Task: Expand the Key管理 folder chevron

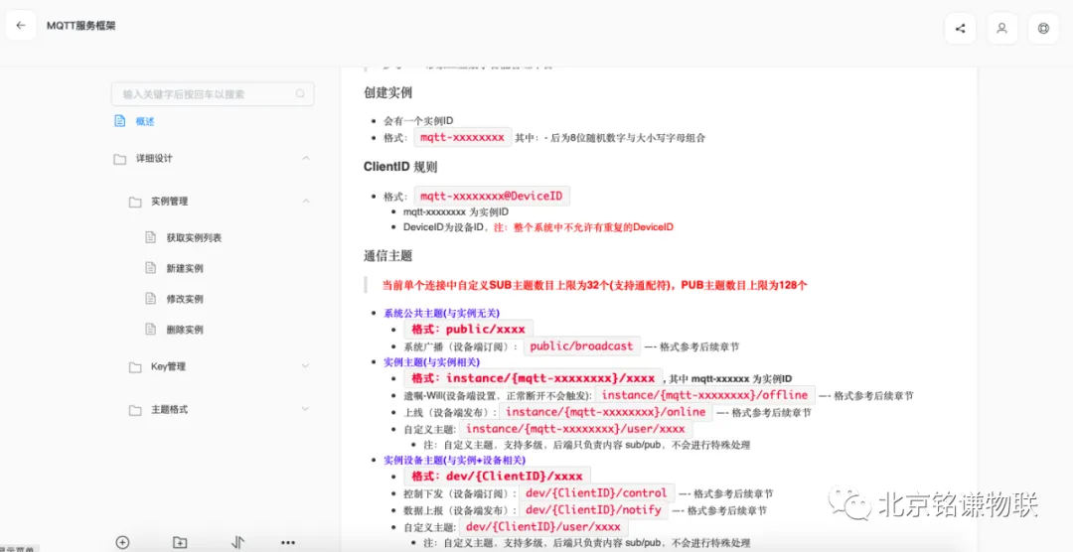Action: (305, 366)
